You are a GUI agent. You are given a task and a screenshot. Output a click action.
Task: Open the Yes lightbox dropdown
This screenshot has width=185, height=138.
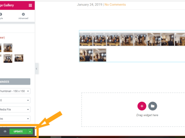point(15,119)
